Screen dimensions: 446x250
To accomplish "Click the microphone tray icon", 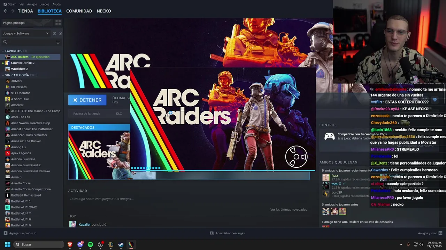I will point(408,244).
